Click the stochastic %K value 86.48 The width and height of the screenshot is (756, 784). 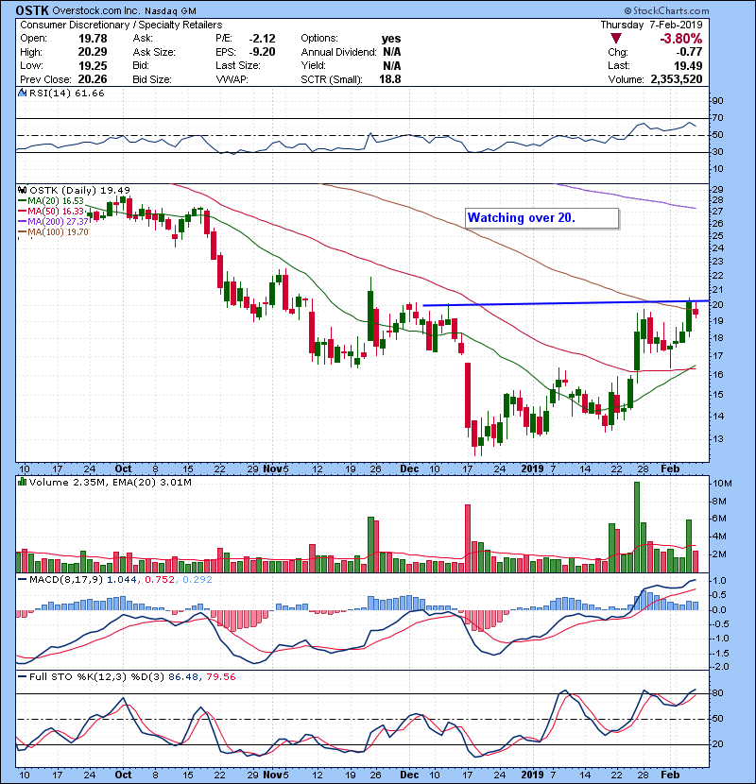point(183,677)
